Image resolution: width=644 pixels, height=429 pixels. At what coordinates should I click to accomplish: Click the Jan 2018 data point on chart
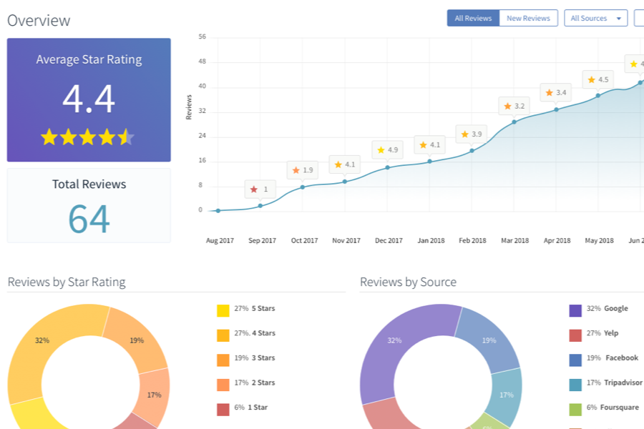coord(429,162)
